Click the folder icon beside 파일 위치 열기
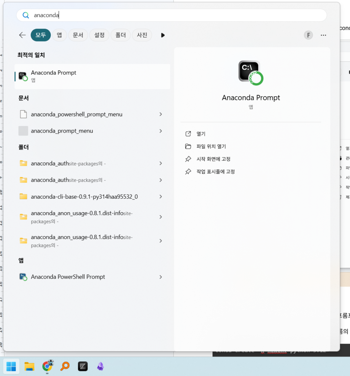 pos(188,147)
